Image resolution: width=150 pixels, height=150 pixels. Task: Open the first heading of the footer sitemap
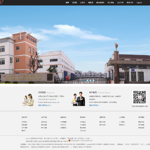coord(25,117)
